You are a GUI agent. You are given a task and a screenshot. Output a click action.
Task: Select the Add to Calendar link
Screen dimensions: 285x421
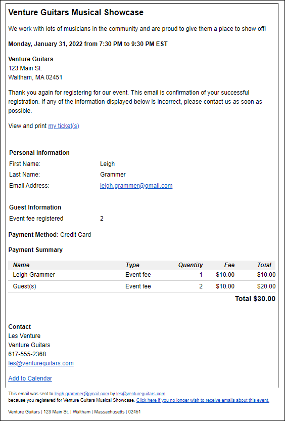click(30, 378)
